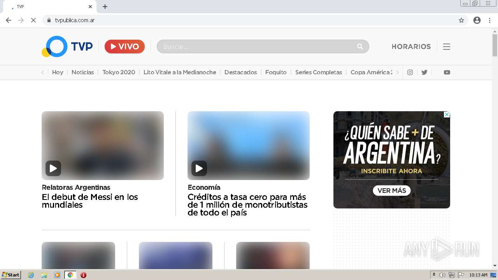View site info via the padlock icon
The image size is (498, 280).
[49, 20]
